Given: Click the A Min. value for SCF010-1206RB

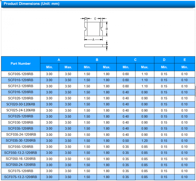Looking at the screenshot, I should tap(49, 80).
